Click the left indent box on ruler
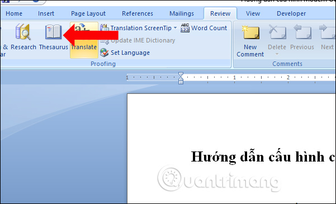The image size is (336, 204). [181, 83]
